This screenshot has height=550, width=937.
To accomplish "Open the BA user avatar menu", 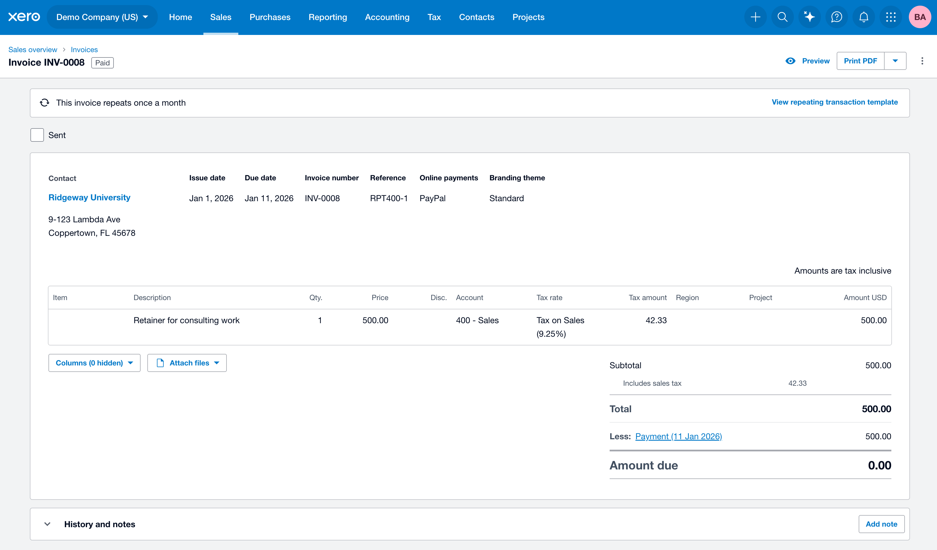I will [x=920, y=17].
